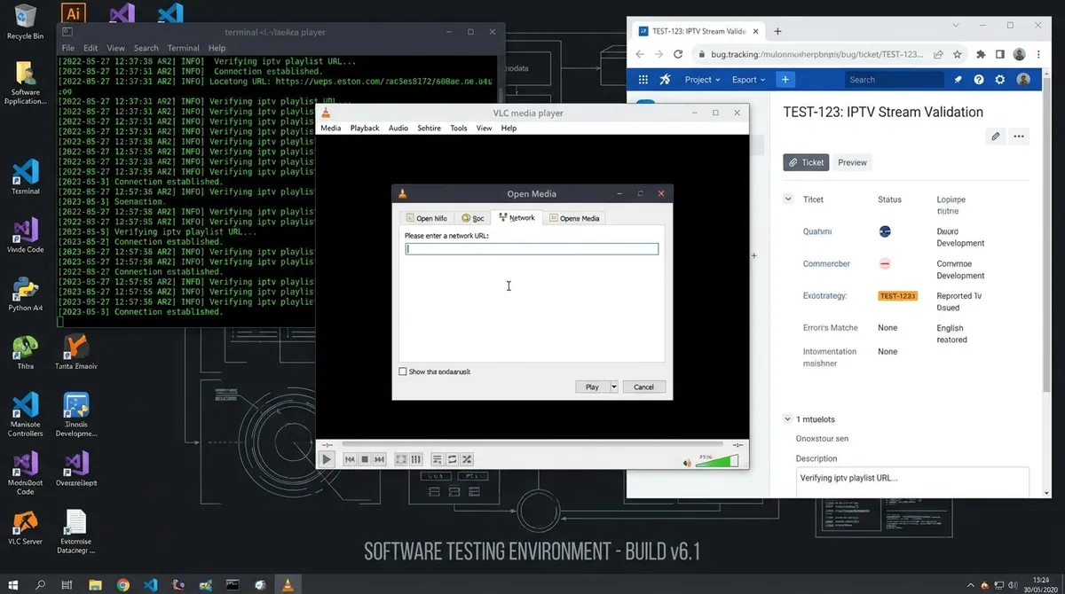Open the VLC Tools menu
Viewport: 1065px width, 594px height.
coord(458,128)
